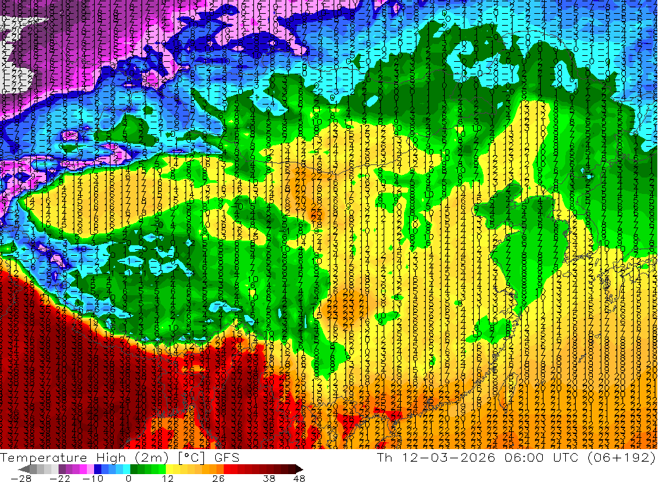The width and height of the screenshot is (658, 482).
Task: Click the 0 legend label
Action: tap(128, 479)
